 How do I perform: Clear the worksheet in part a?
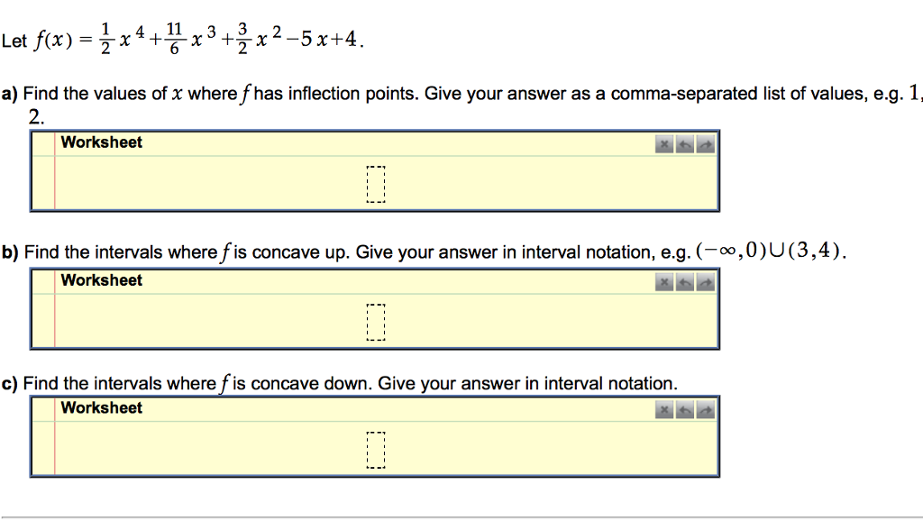[x=663, y=144]
